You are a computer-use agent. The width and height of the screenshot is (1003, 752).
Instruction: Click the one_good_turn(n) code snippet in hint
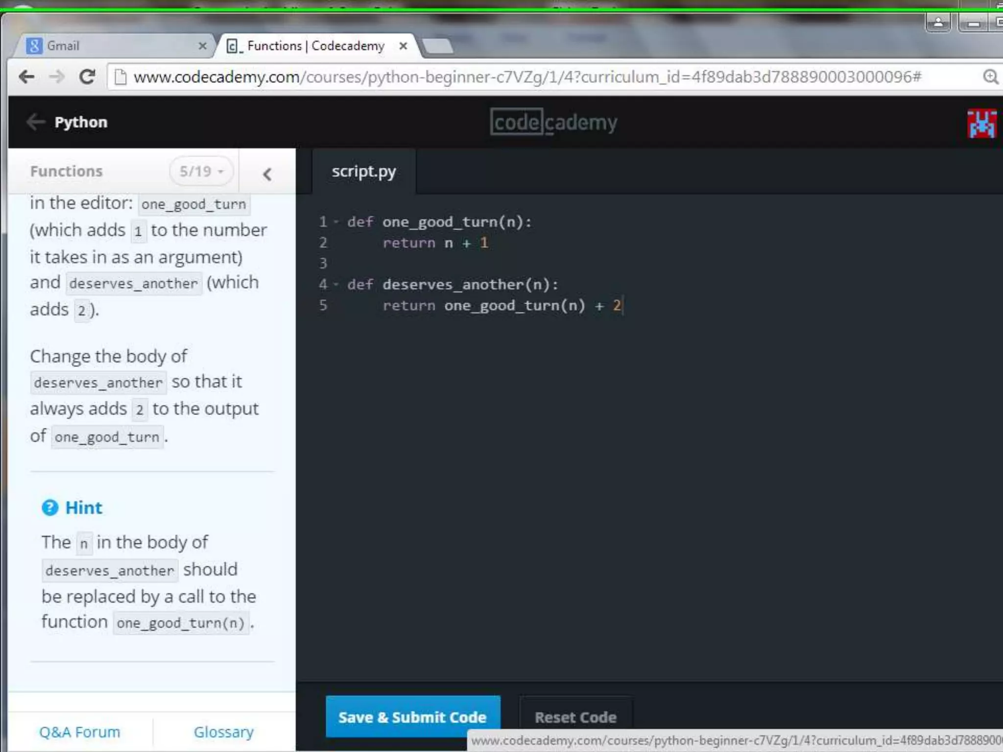tap(181, 623)
